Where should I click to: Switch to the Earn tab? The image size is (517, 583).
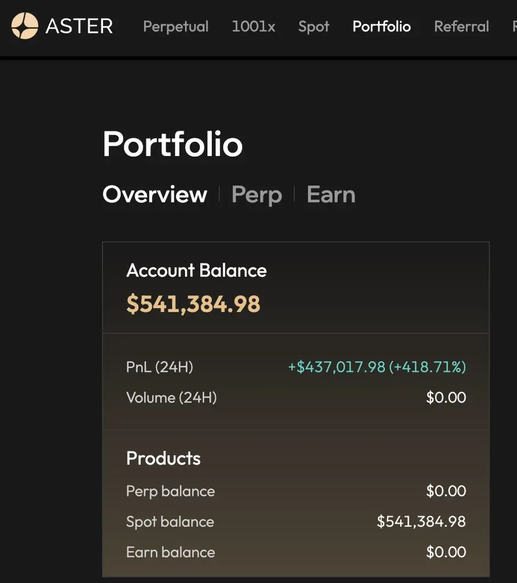click(331, 195)
